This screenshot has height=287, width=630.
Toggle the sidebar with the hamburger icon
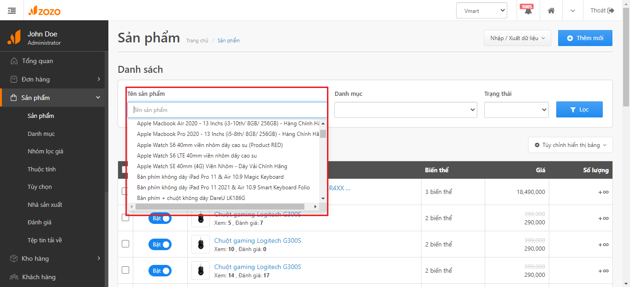tap(12, 10)
